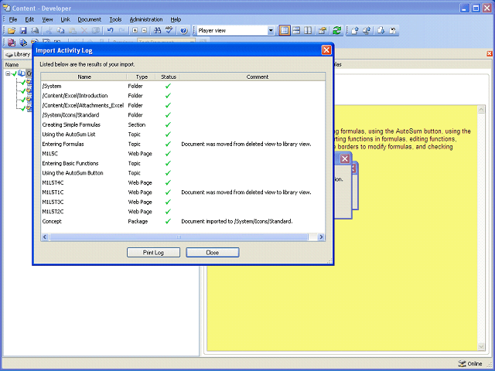Select the /System/Icons/Standard folder row

click(183, 115)
